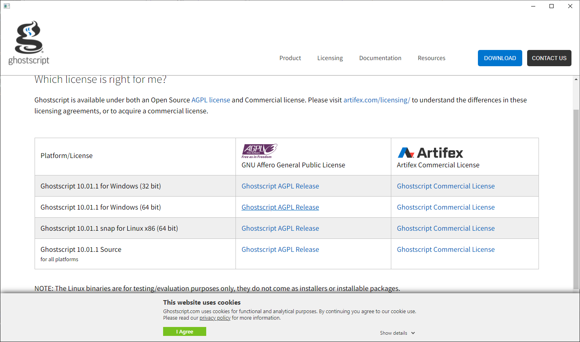Click the Artifex logo in table header

[x=430, y=153]
